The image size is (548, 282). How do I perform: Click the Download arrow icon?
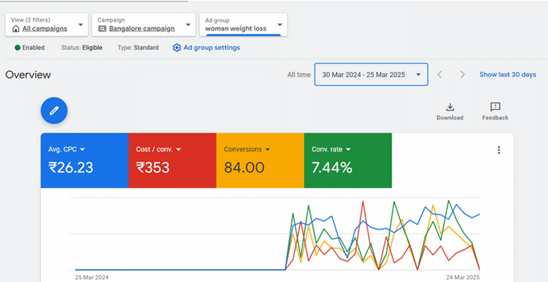pos(450,107)
